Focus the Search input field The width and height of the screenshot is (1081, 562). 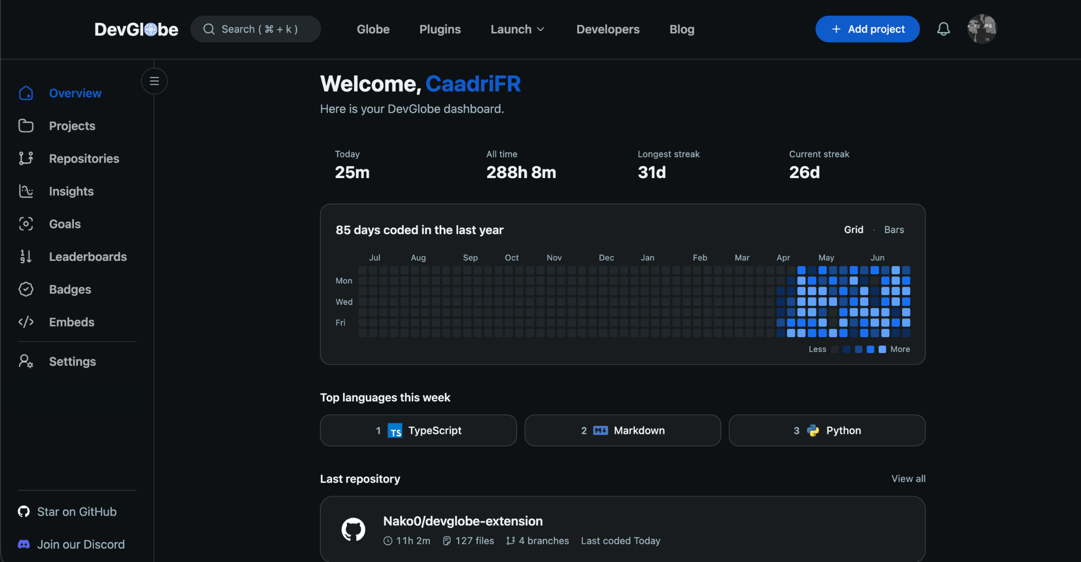coord(255,29)
